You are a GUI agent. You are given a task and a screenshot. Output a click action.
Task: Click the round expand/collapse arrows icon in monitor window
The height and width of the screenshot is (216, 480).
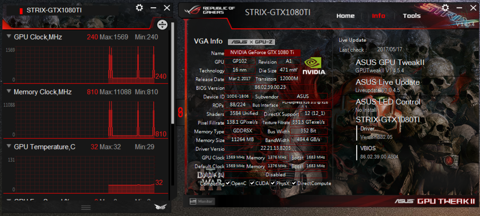[162, 24]
